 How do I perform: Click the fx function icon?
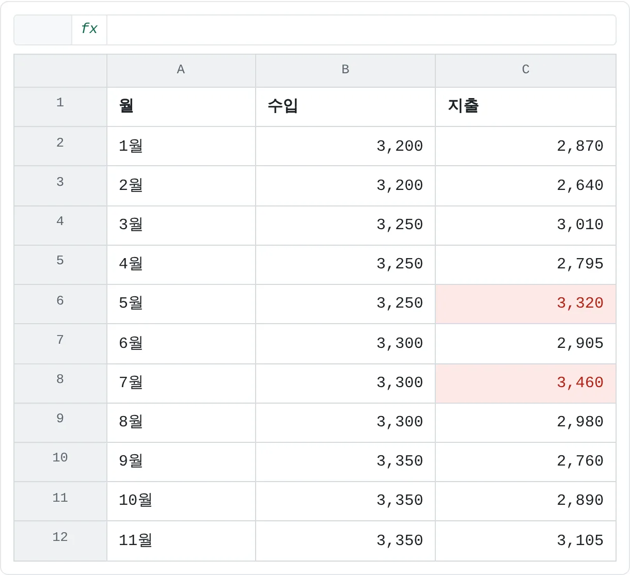(89, 29)
